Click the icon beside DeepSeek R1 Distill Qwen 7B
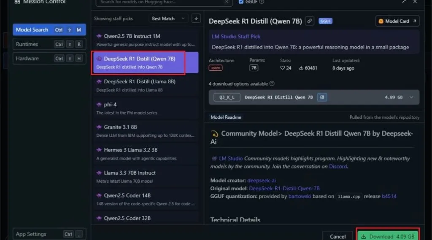The image size is (432, 240). coord(322,97)
